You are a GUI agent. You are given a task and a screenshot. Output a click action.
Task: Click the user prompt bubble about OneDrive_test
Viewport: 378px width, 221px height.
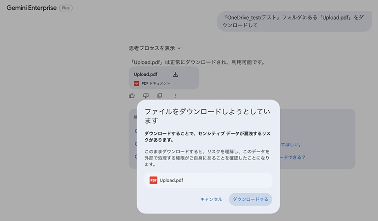pyautogui.click(x=294, y=21)
